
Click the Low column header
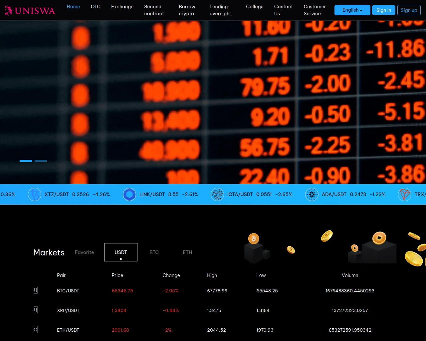(x=261, y=275)
